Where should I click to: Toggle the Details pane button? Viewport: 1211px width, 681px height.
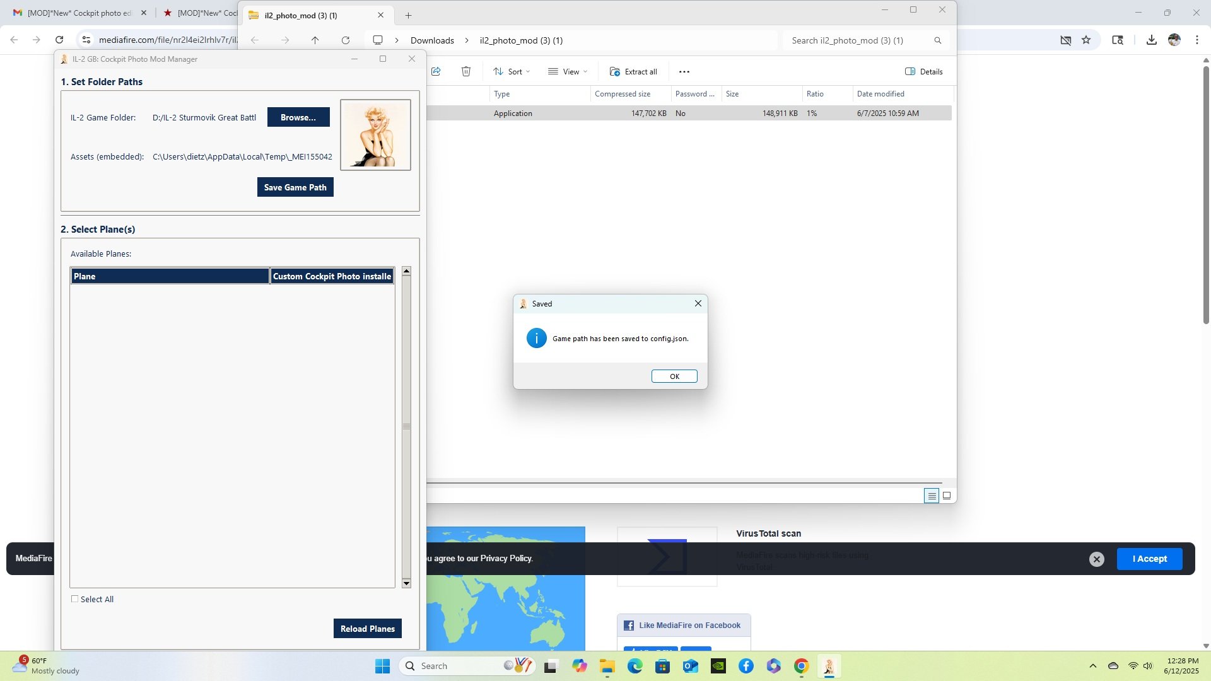tap(924, 71)
